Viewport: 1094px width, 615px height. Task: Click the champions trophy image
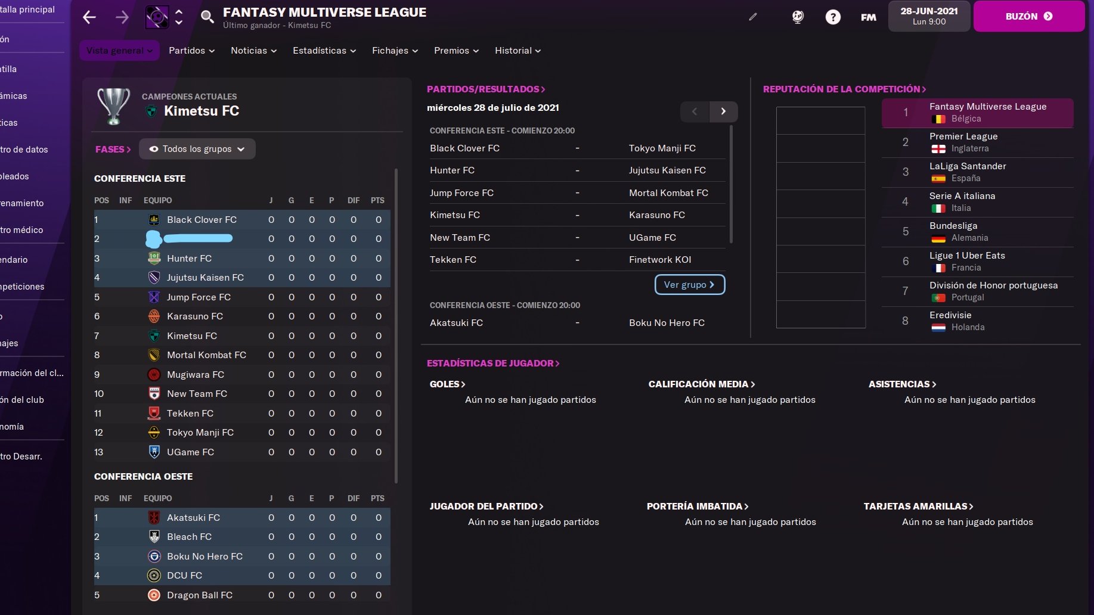tap(113, 106)
